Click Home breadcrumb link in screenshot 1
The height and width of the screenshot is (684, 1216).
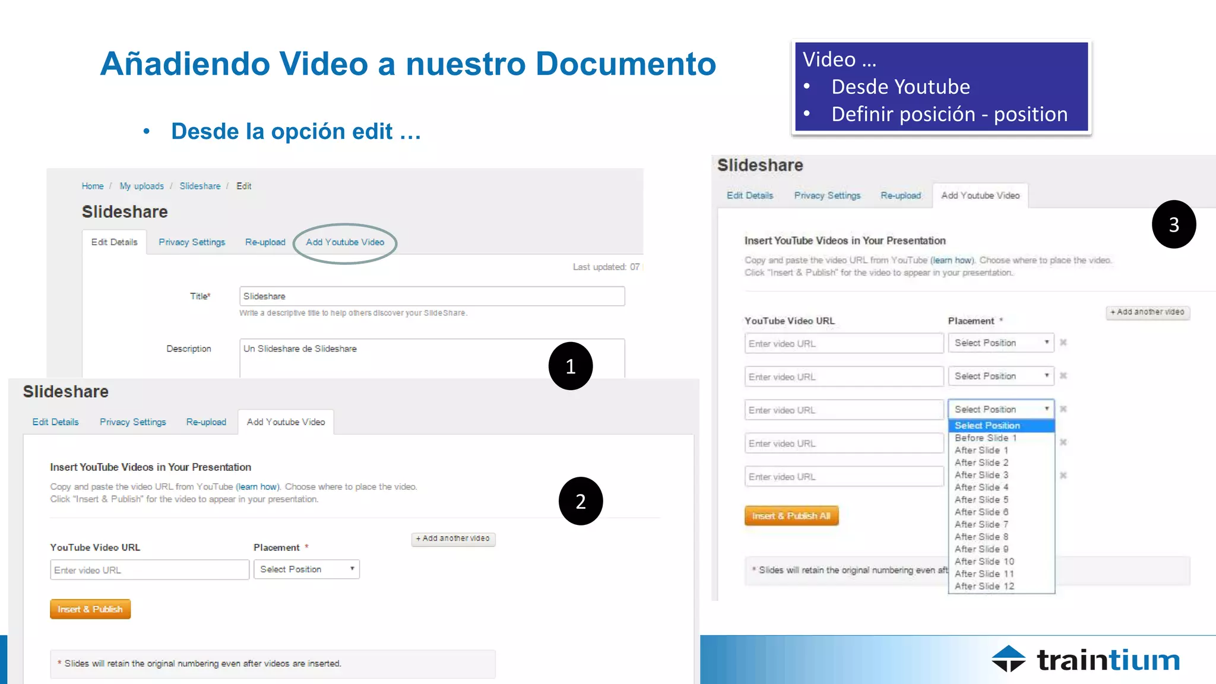pos(93,186)
